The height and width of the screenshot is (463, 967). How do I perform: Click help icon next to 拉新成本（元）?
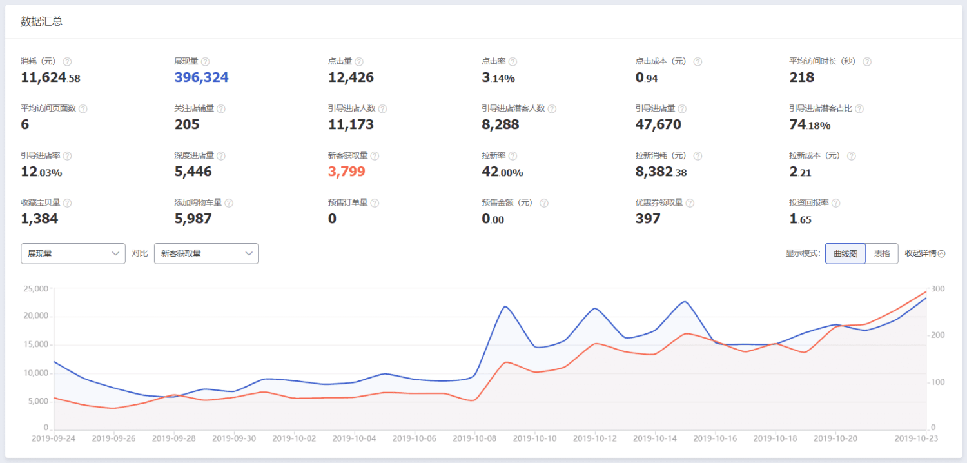[852, 156]
